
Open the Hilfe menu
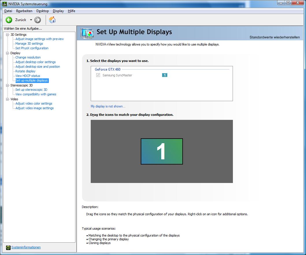71,11
